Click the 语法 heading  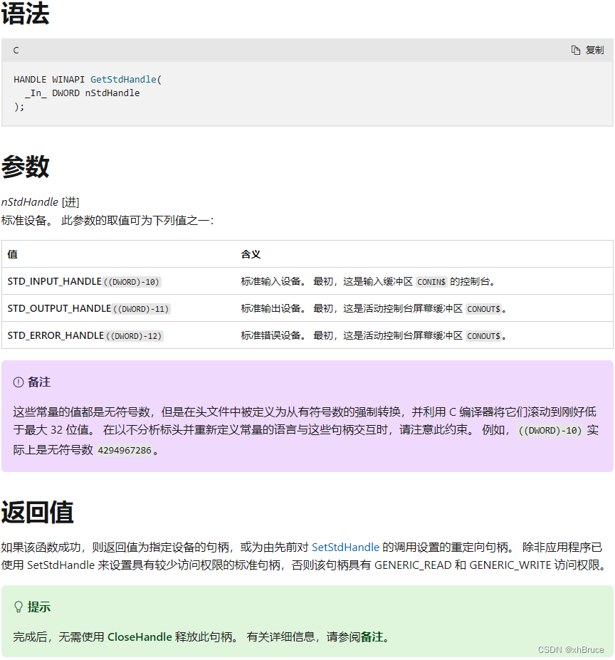(x=25, y=14)
